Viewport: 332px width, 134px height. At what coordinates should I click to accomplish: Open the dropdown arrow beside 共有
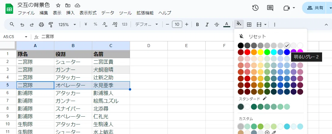[330, 8]
